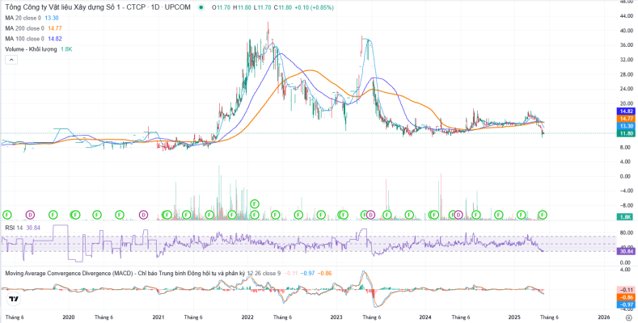Click the leftmost green E earnings marker
Viewport: 638px width, 323px height.
(x=7, y=215)
